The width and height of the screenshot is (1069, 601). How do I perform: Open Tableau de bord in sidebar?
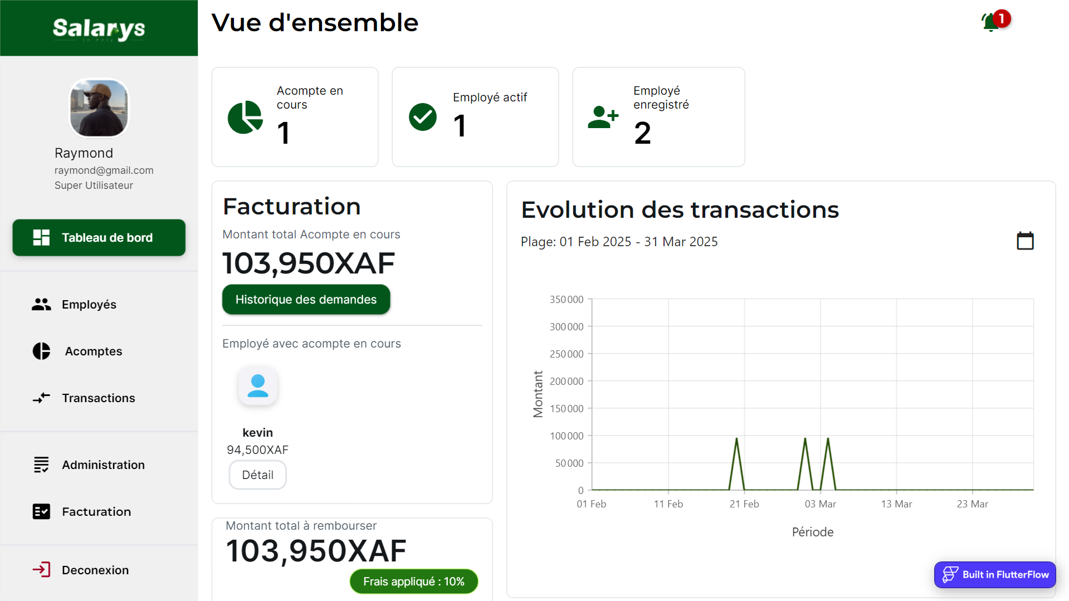[x=99, y=238]
